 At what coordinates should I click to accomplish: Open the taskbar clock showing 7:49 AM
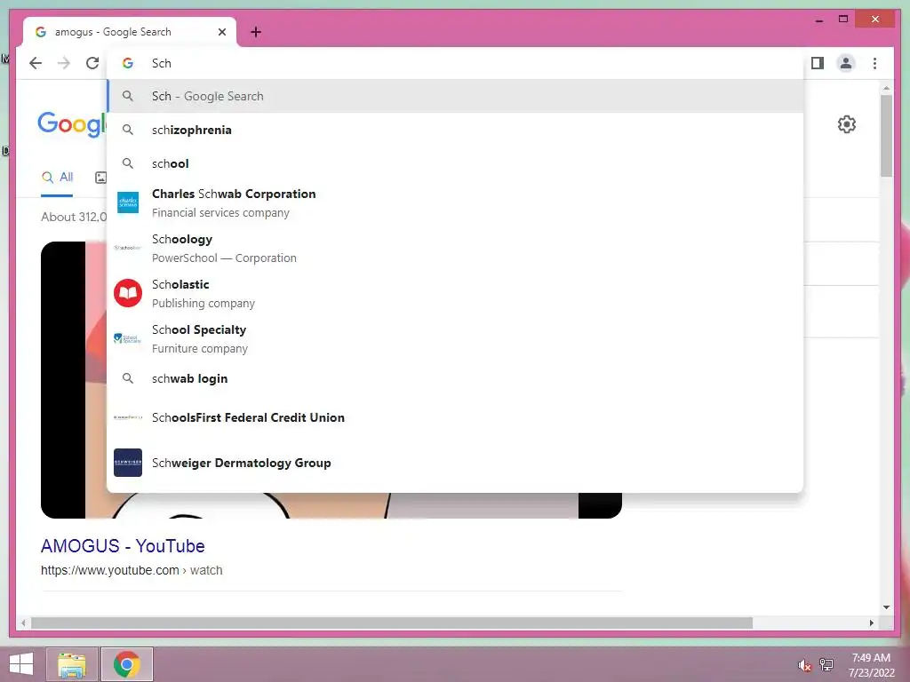pos(871,664)
